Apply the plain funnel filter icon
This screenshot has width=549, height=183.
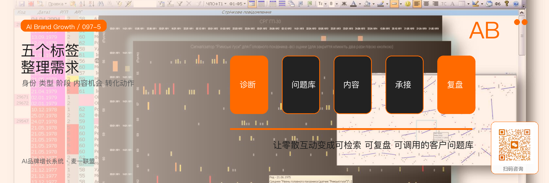pyautogui.click(x=180, y=4)
